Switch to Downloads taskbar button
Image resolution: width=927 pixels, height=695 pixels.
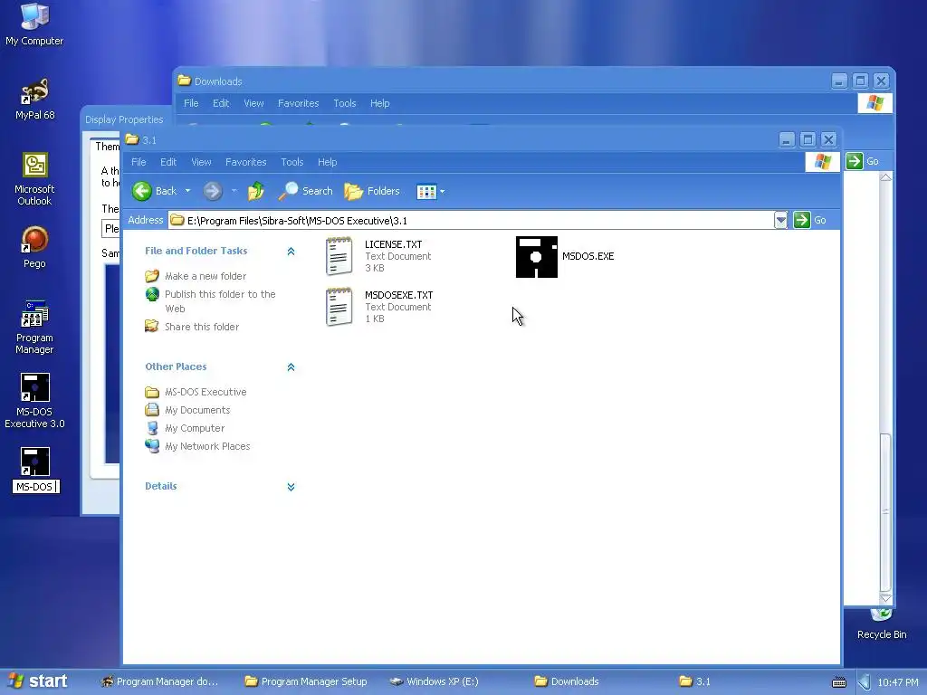[x=567, y=681]
